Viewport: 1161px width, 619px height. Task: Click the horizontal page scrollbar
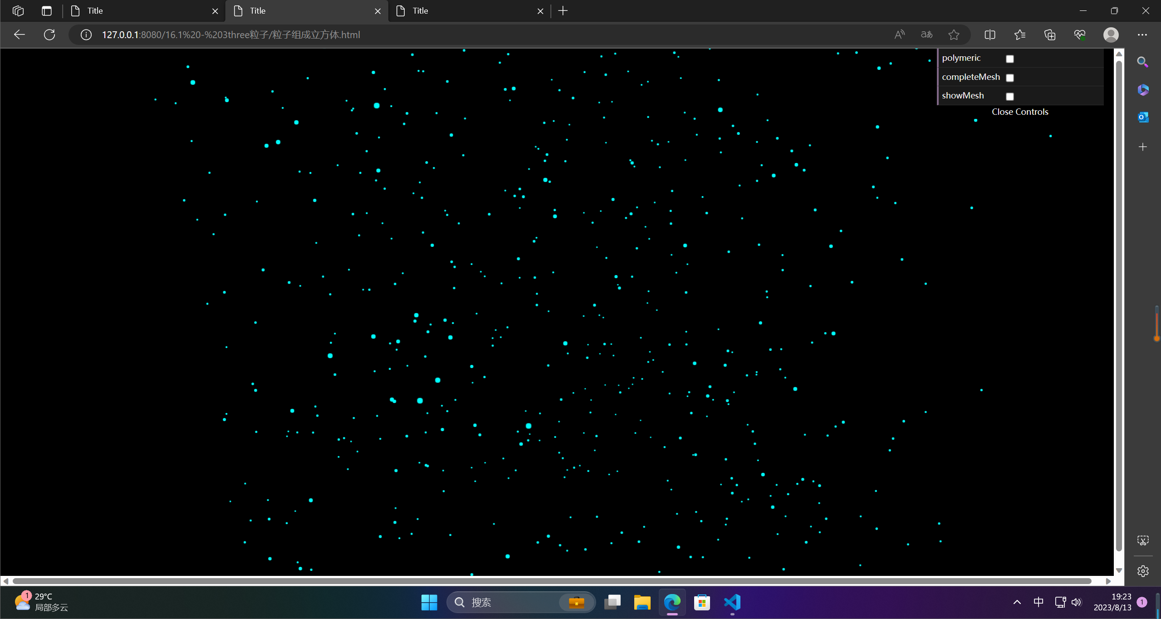pos(552,581)
